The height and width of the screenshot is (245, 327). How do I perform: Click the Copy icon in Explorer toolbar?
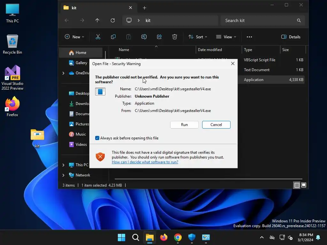click(113, 37)
